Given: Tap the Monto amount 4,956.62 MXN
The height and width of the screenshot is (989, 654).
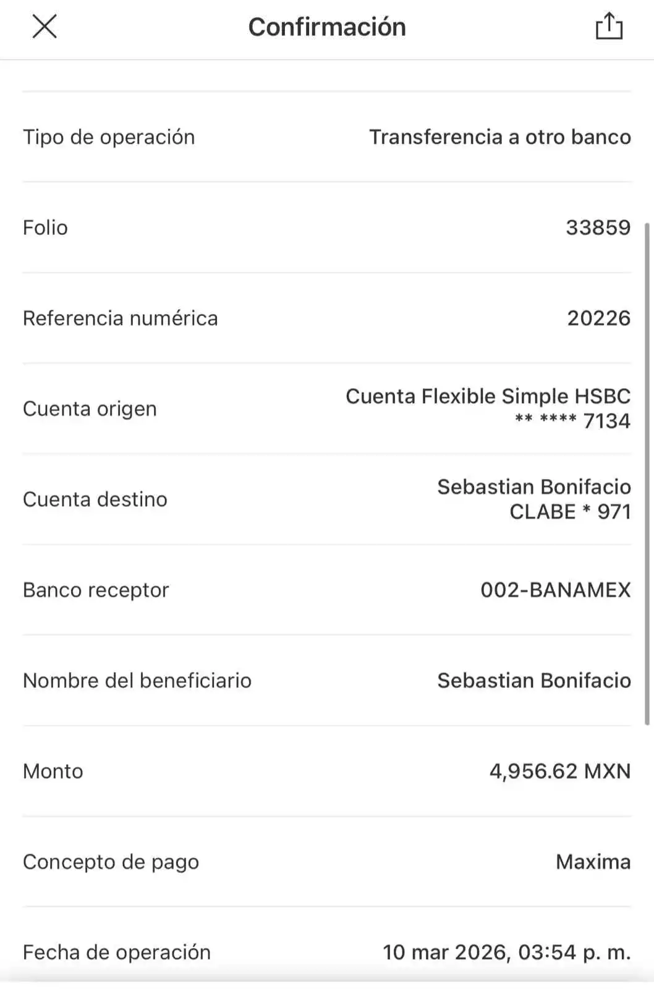Looking at the screenshot, I should click(x=559, y=771).
